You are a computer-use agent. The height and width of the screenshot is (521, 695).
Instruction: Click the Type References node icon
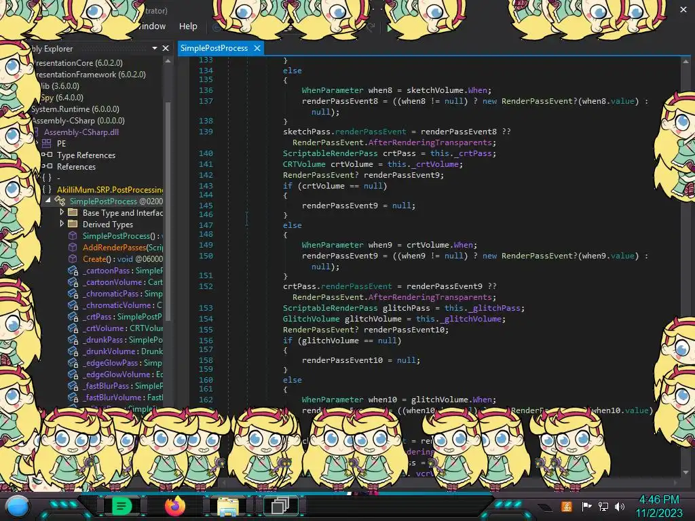47,155
